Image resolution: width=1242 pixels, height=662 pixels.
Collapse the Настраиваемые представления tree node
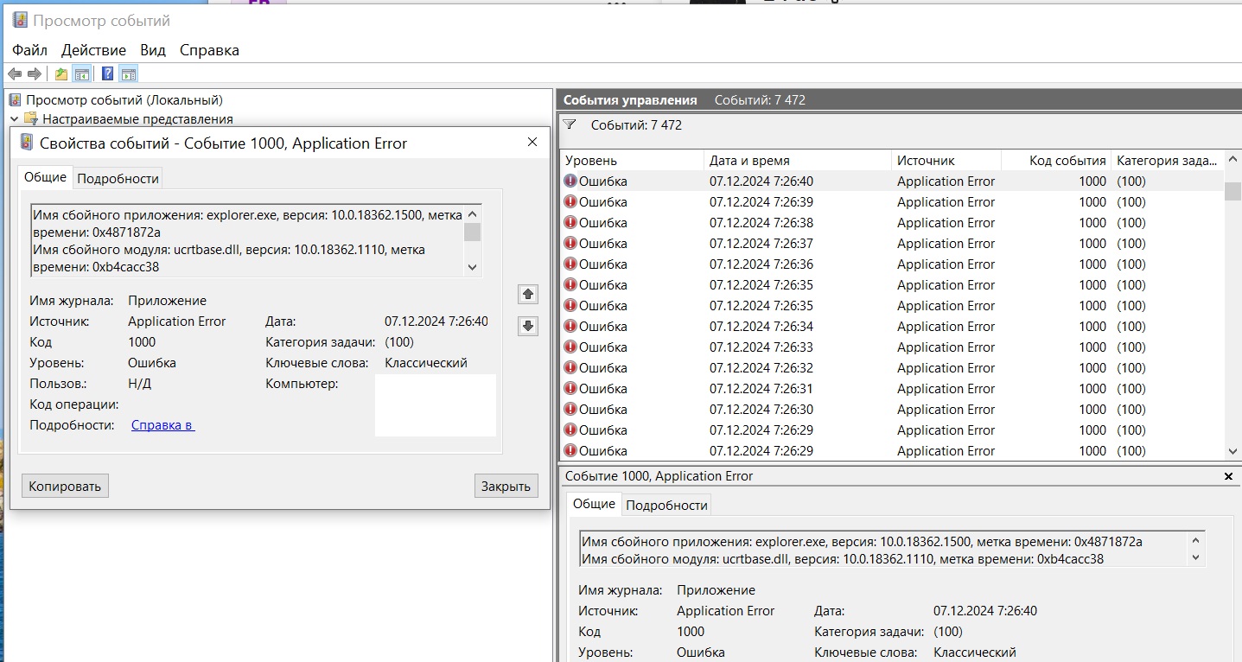click(x=15, y=119)
